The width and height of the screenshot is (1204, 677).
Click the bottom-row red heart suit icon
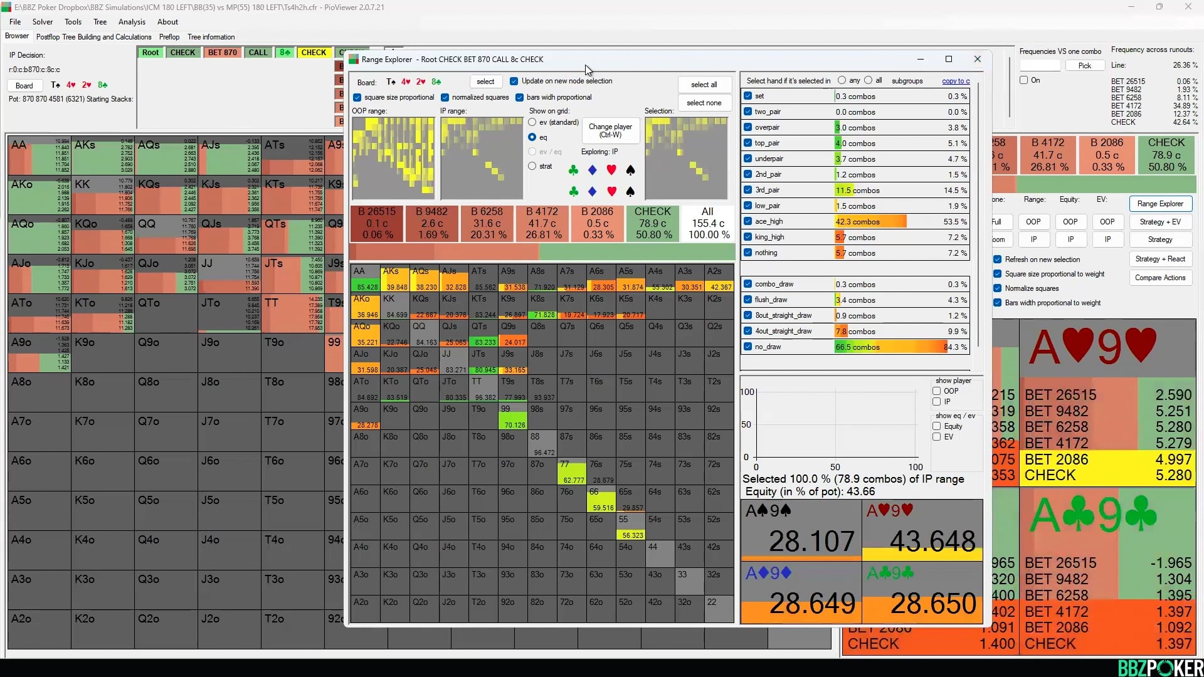pos(611,191)
